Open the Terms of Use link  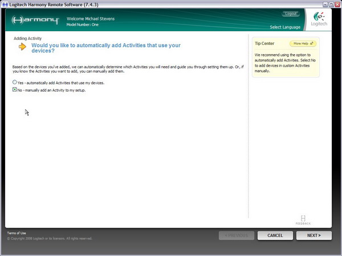(x=17, y=233)
